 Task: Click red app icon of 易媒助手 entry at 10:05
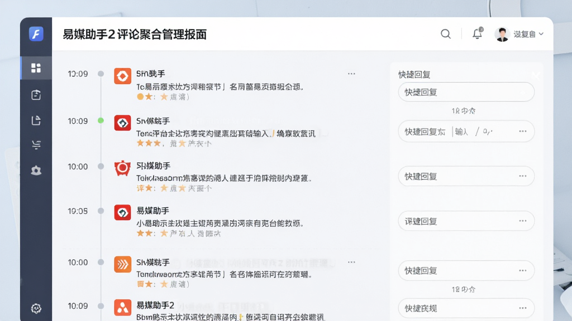122,212
